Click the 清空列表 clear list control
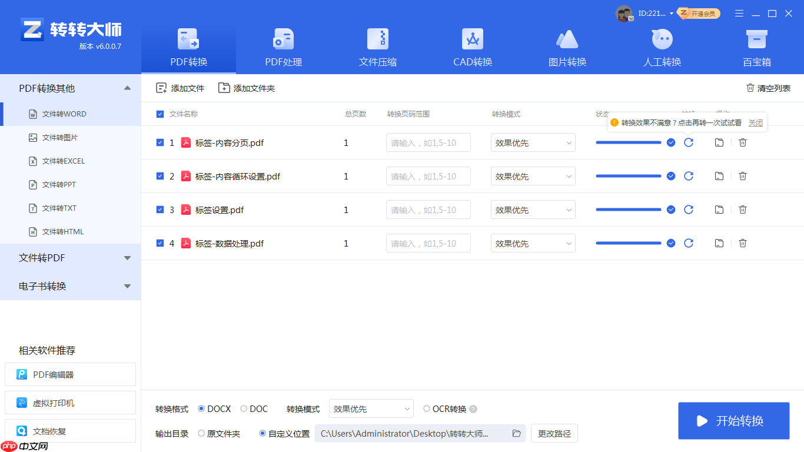This screenshot has width=804, height=452. [x=769, y=88]
